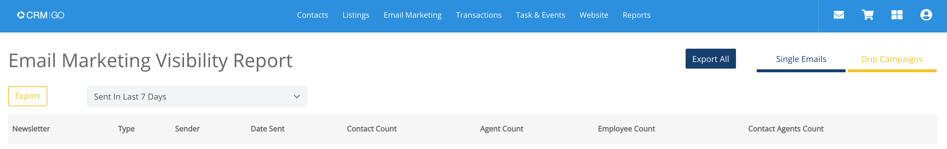Open the mail envelope icon

(x=839, y=15)
